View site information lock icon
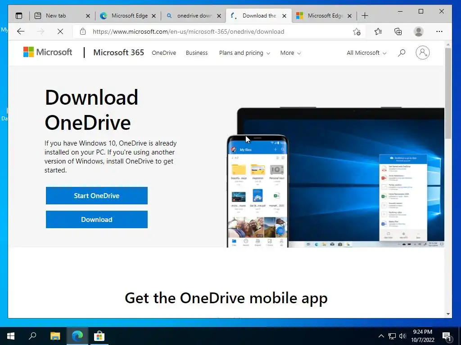This screenshot has height=345, width=461. (83, 31)
